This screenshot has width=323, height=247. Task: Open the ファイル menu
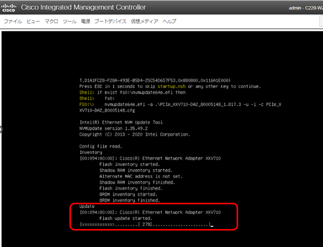13,22
